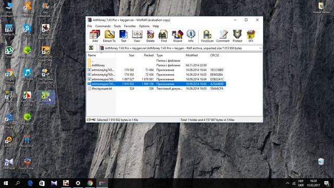Open Google Chrome desktop shortcut

9,76
